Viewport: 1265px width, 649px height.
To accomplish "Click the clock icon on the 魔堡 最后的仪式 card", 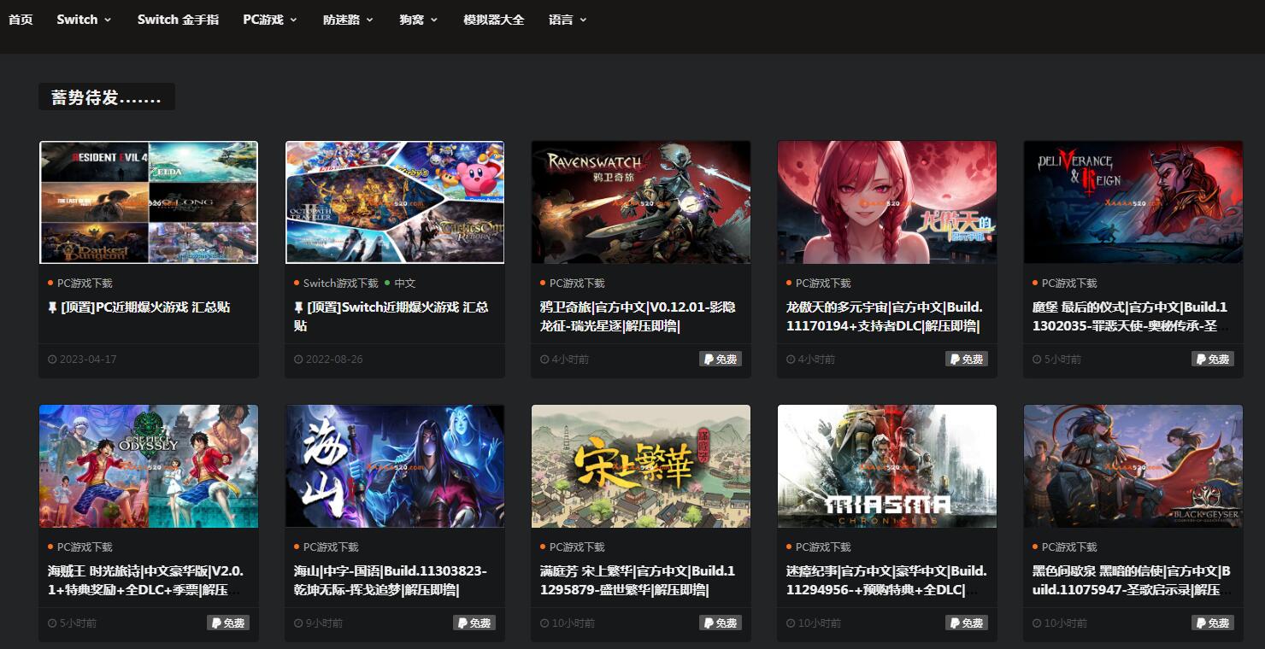I will pyautogui.click(x=1037, y=360).
